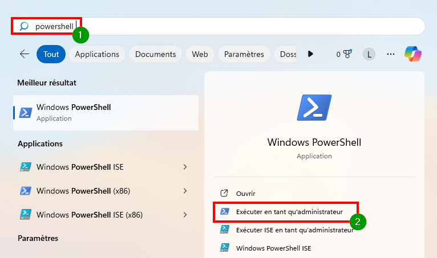This screenshot has height=258, width=437.
Task: Click the powershell search input field
Action: [x=218, y=26]
